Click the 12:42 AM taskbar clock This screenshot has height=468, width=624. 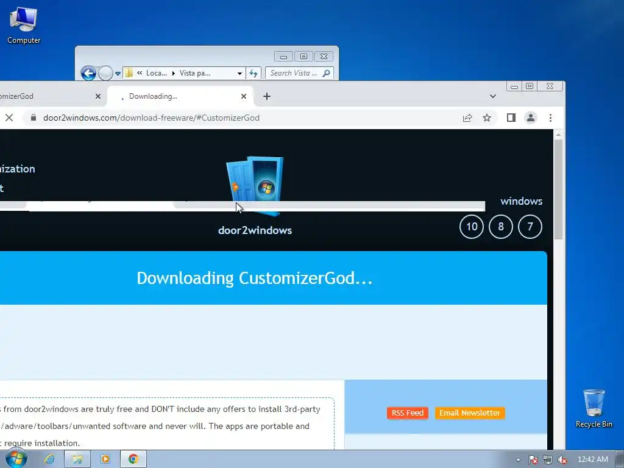pyautogui.click(x=592, y=459)
